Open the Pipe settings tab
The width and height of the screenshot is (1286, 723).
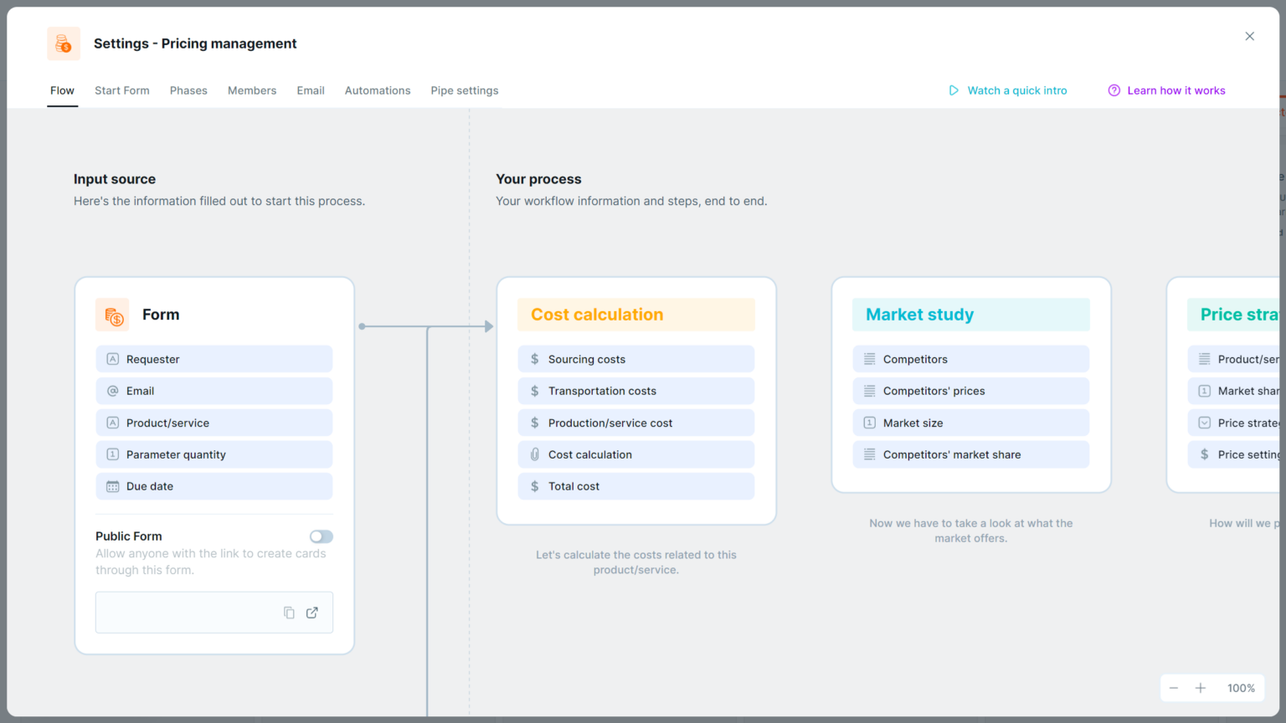[x=464, y=90]
